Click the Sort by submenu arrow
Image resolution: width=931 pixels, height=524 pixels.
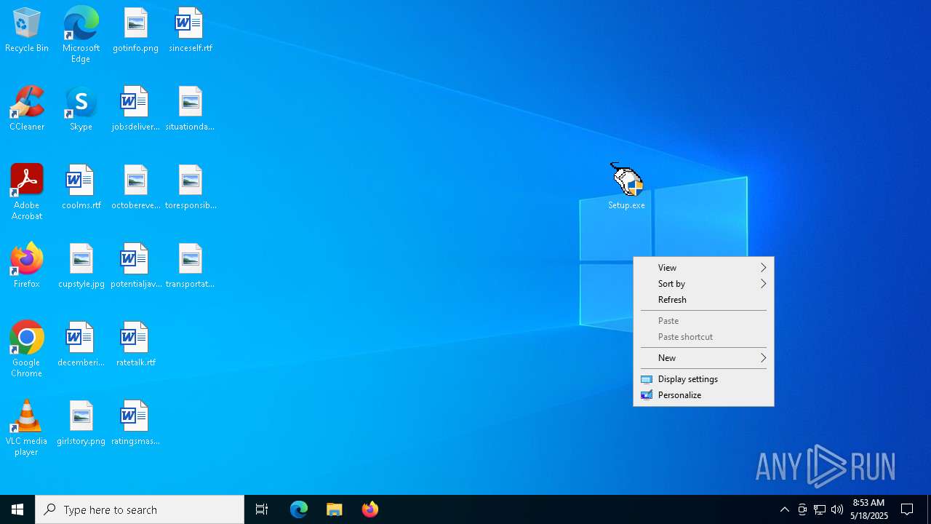(763, 284)
